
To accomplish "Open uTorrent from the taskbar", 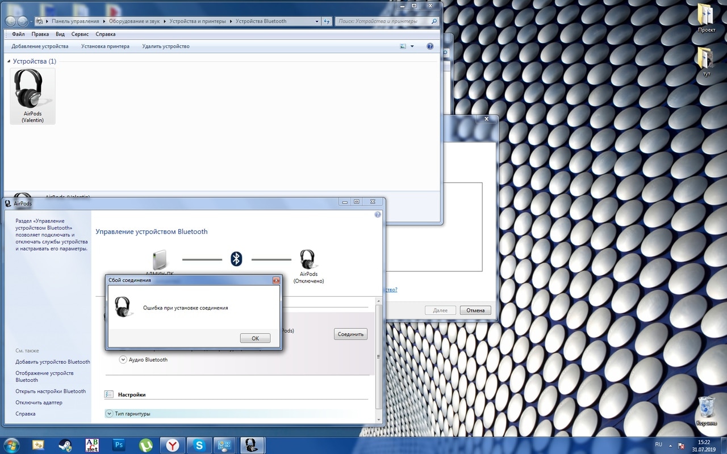I will (x=145, y=445).
